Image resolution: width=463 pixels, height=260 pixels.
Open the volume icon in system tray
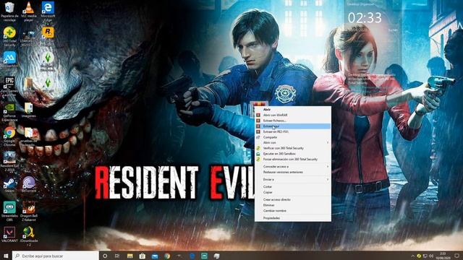431,256
